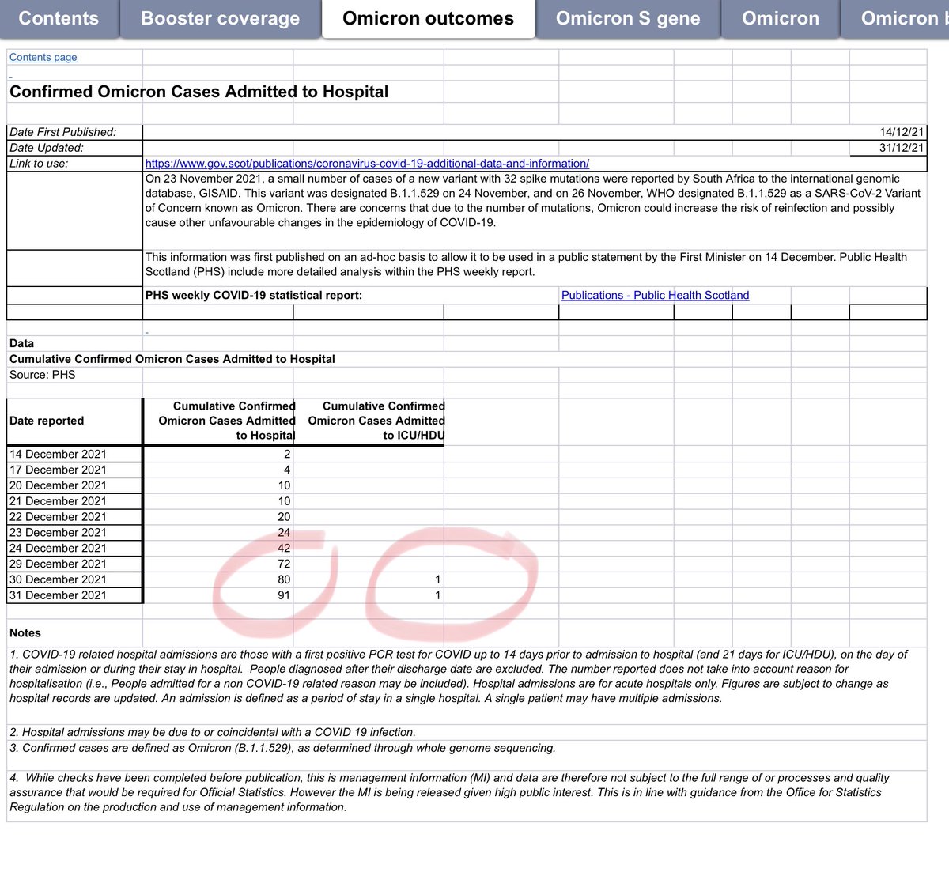The image size is (949, 872).
Task: Select hospital value 72 for 29 December
Action: 218,564
